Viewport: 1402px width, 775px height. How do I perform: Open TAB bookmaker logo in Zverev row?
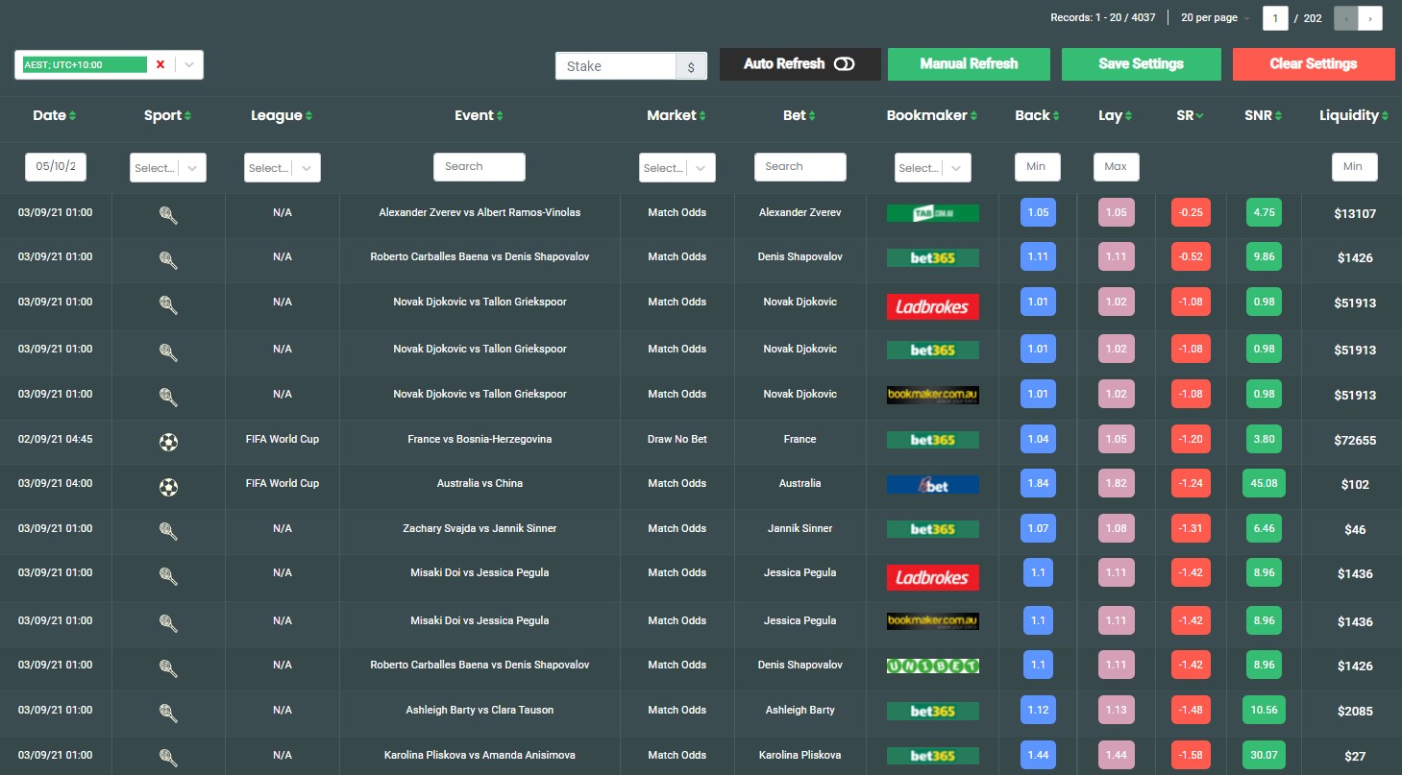[932, 213]
